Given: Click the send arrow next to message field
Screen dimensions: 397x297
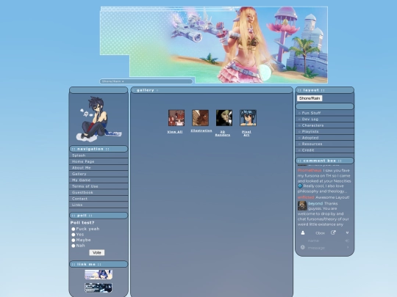Looking at the screenshot, I should click(348, 247).
